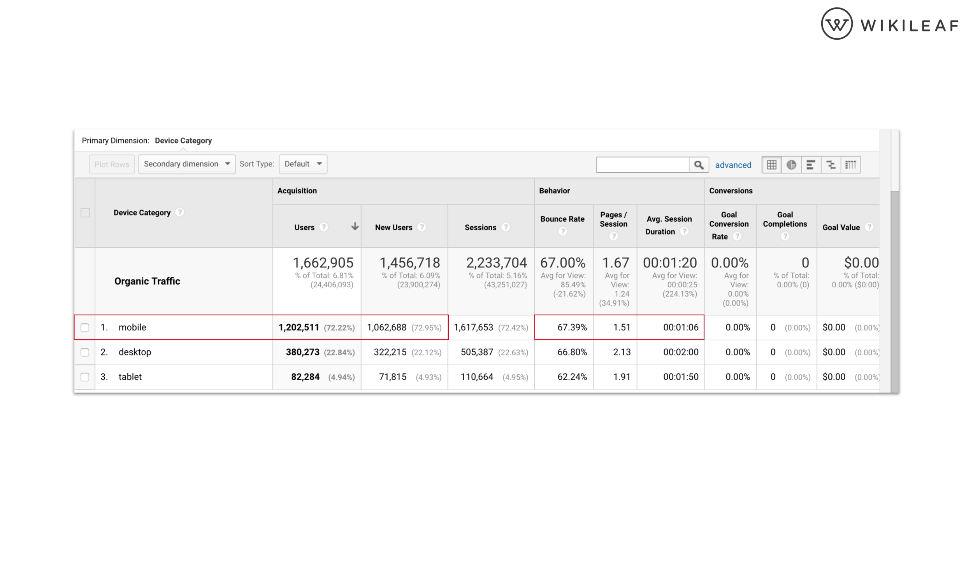973x577 pixels.
Task: Click mobile Users value 1,202,511
Action: 299,327
